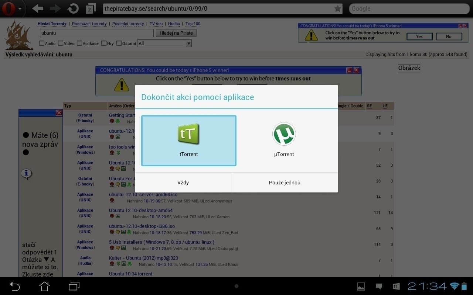
Task: Tap Vždy to always use the app
Action: pyautogui.click(x=183, y=183)
